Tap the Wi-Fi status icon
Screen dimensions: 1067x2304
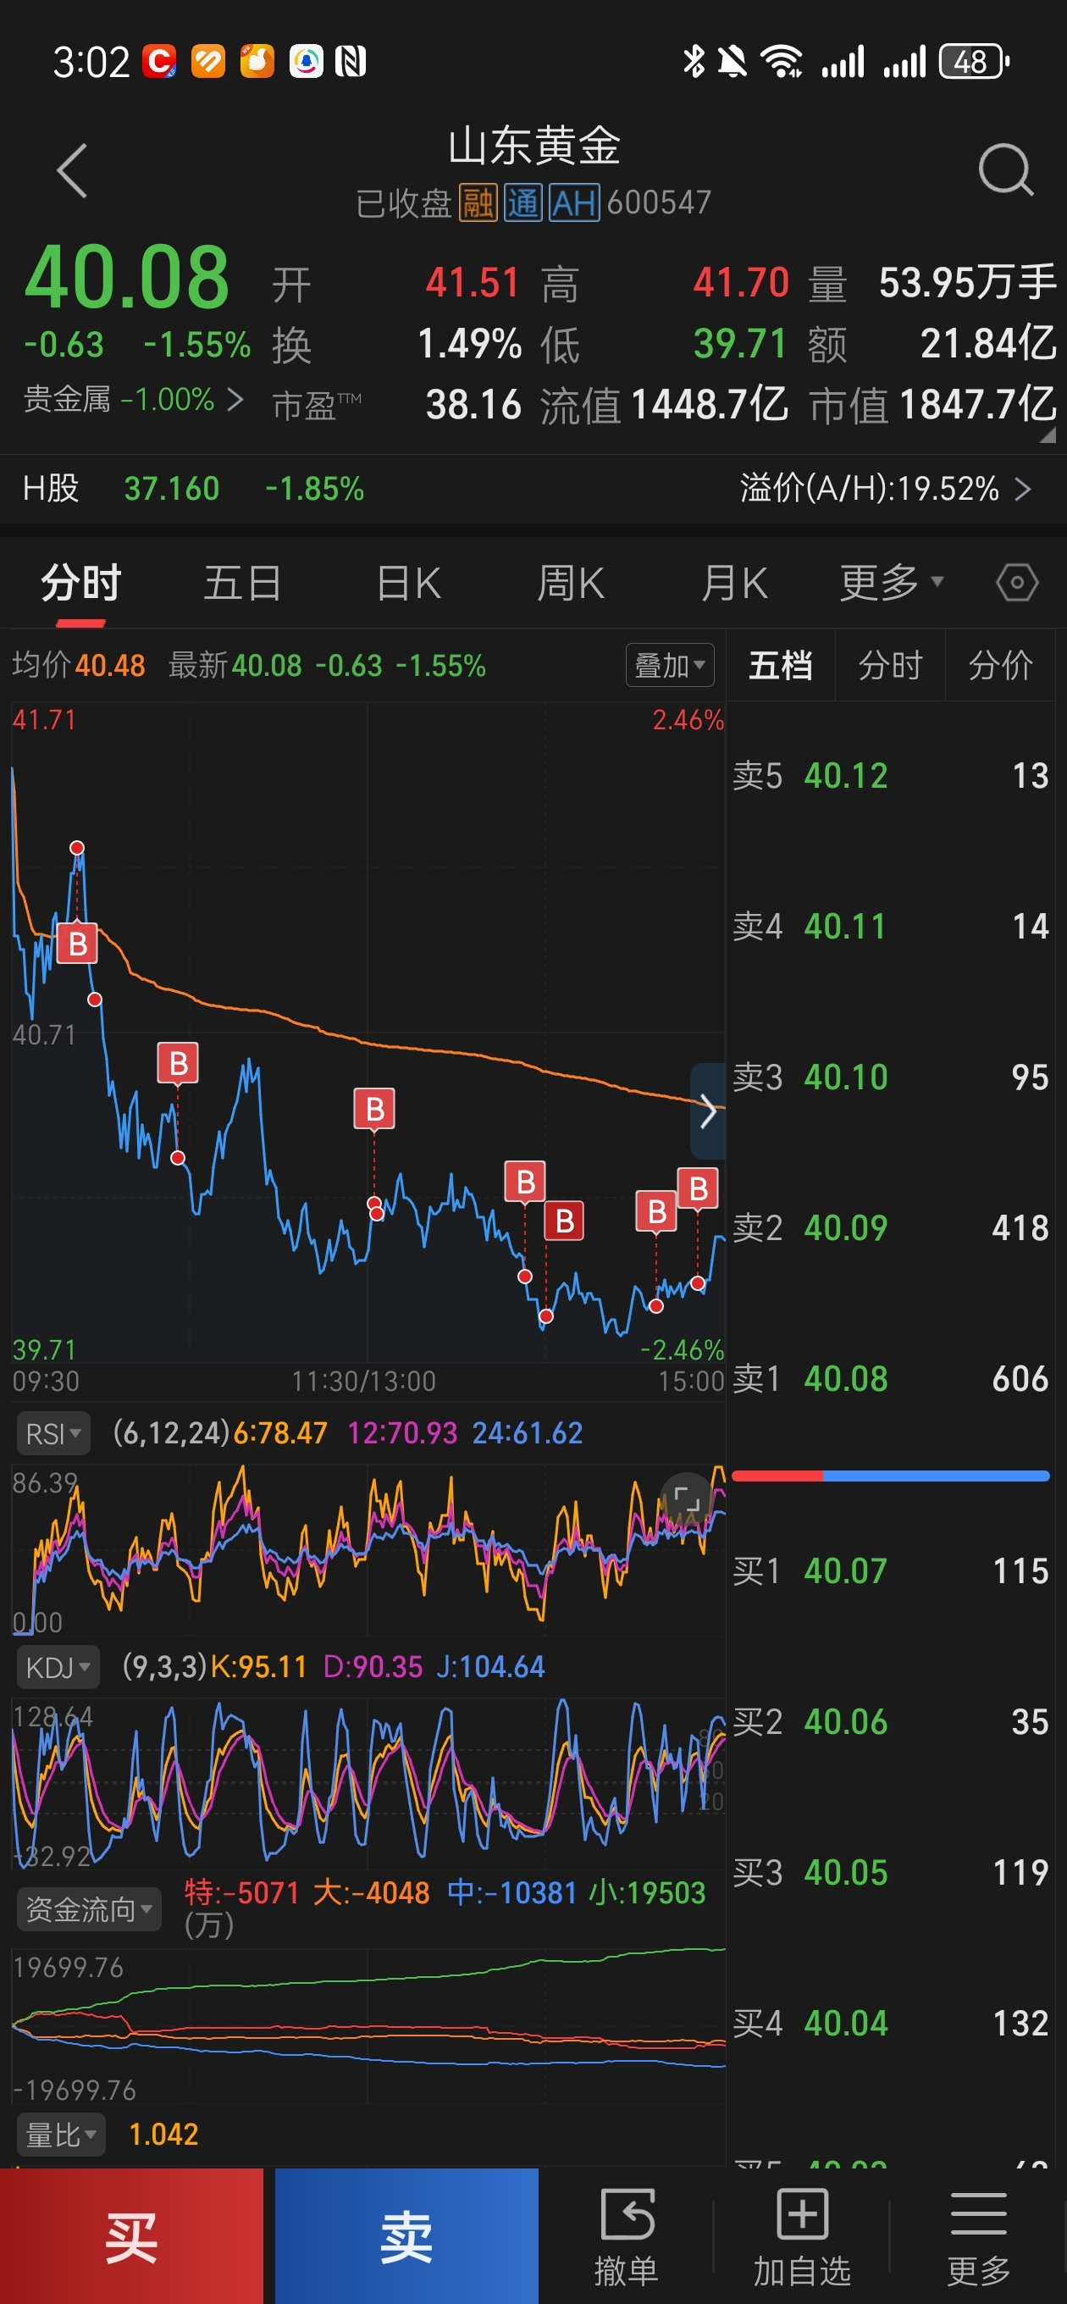click(781, 62)
